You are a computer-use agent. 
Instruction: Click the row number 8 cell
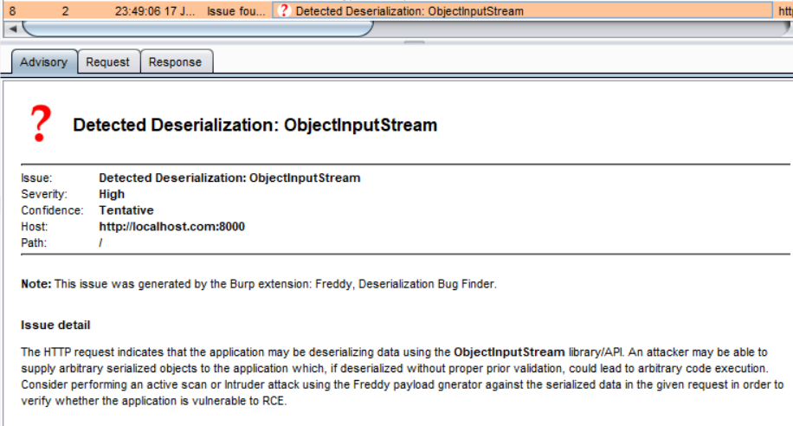coord(12,11)
